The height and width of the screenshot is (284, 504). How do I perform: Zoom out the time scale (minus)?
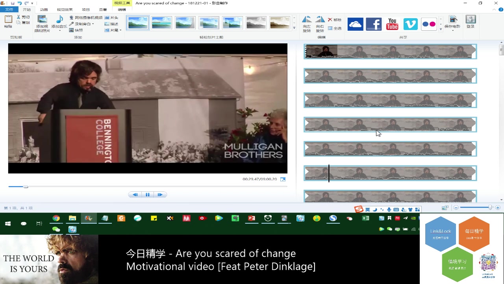tap(456, 207)
